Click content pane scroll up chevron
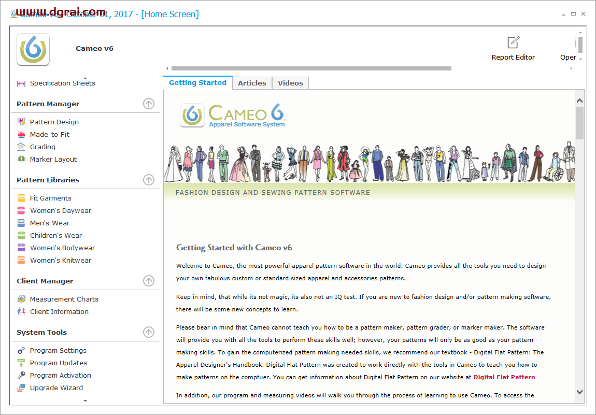This screenshot has height=415, width=596. tap(579, 101)
